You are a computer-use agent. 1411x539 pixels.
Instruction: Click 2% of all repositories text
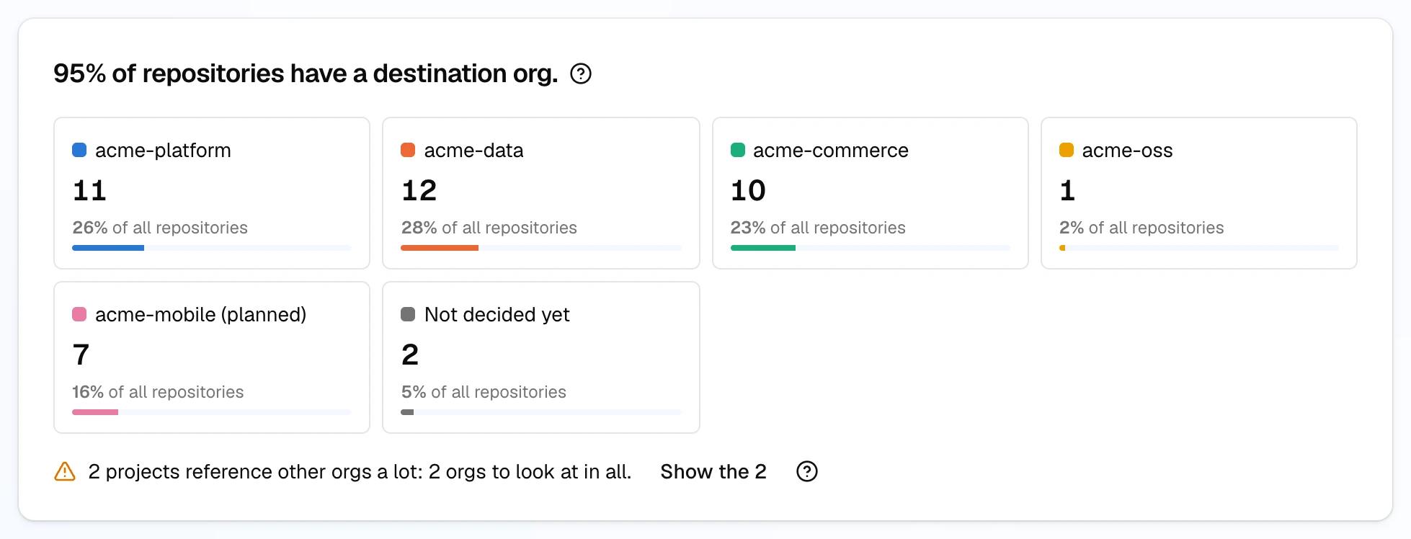point(1141,228)
